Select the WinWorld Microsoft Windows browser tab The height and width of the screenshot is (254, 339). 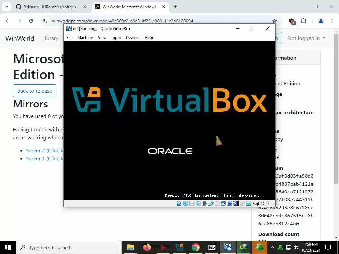click(x=129, y=7)
